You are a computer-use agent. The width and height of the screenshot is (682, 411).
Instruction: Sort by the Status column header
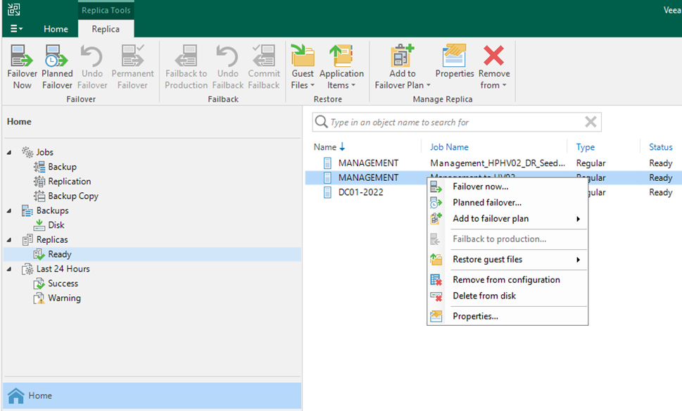(661, 147)
